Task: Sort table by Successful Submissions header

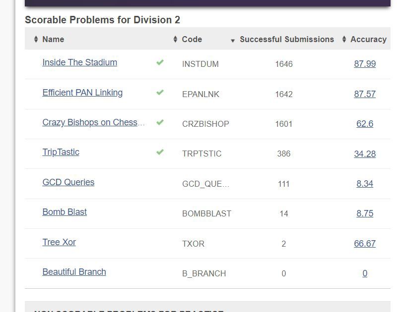Action: 287,39
